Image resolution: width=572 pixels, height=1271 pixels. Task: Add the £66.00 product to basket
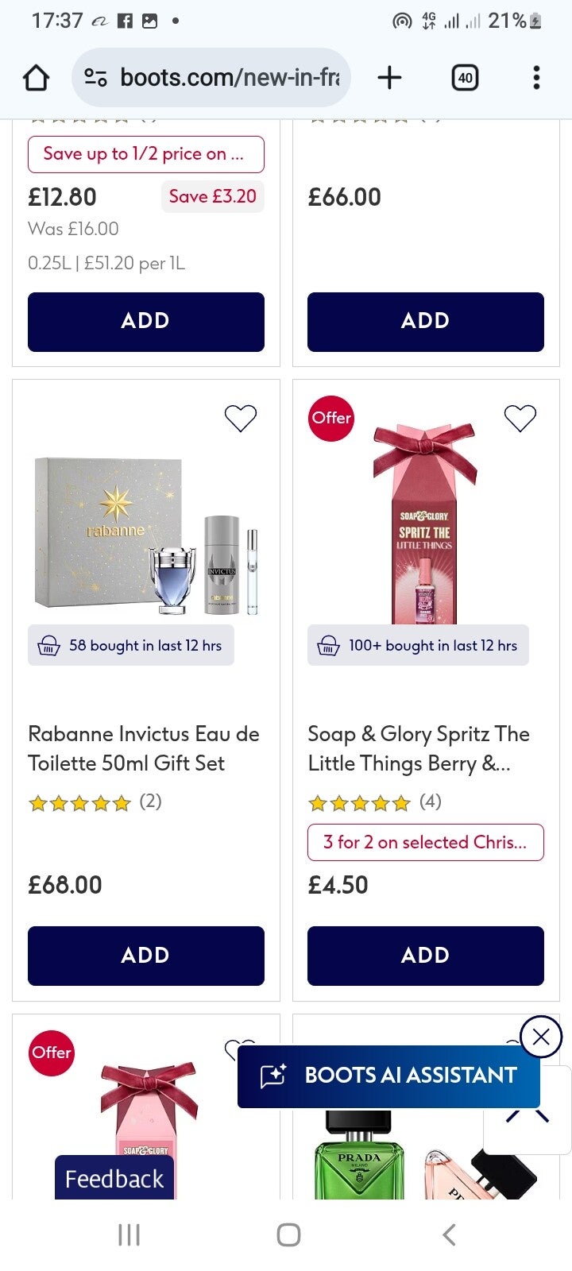click(x=425, y=321)
